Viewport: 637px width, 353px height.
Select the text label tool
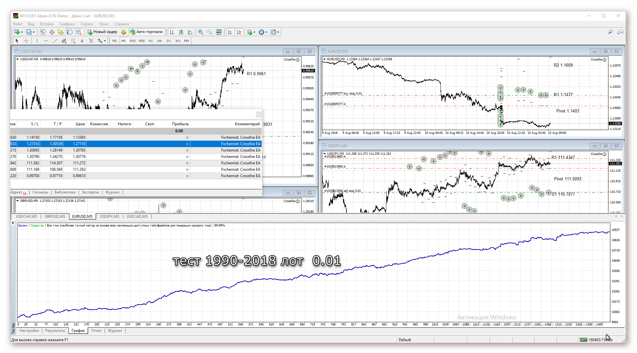(91, 41)
